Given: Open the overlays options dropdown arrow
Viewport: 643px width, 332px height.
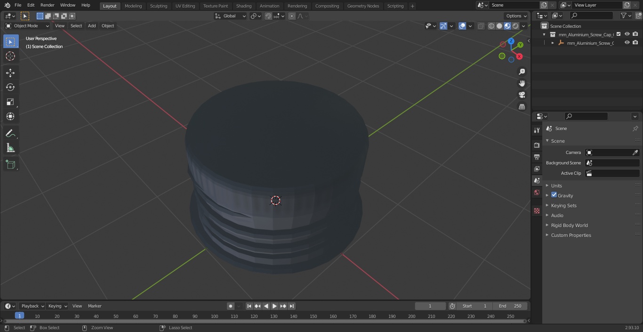Looking at the screenshot, I should (x=470, y=26).
